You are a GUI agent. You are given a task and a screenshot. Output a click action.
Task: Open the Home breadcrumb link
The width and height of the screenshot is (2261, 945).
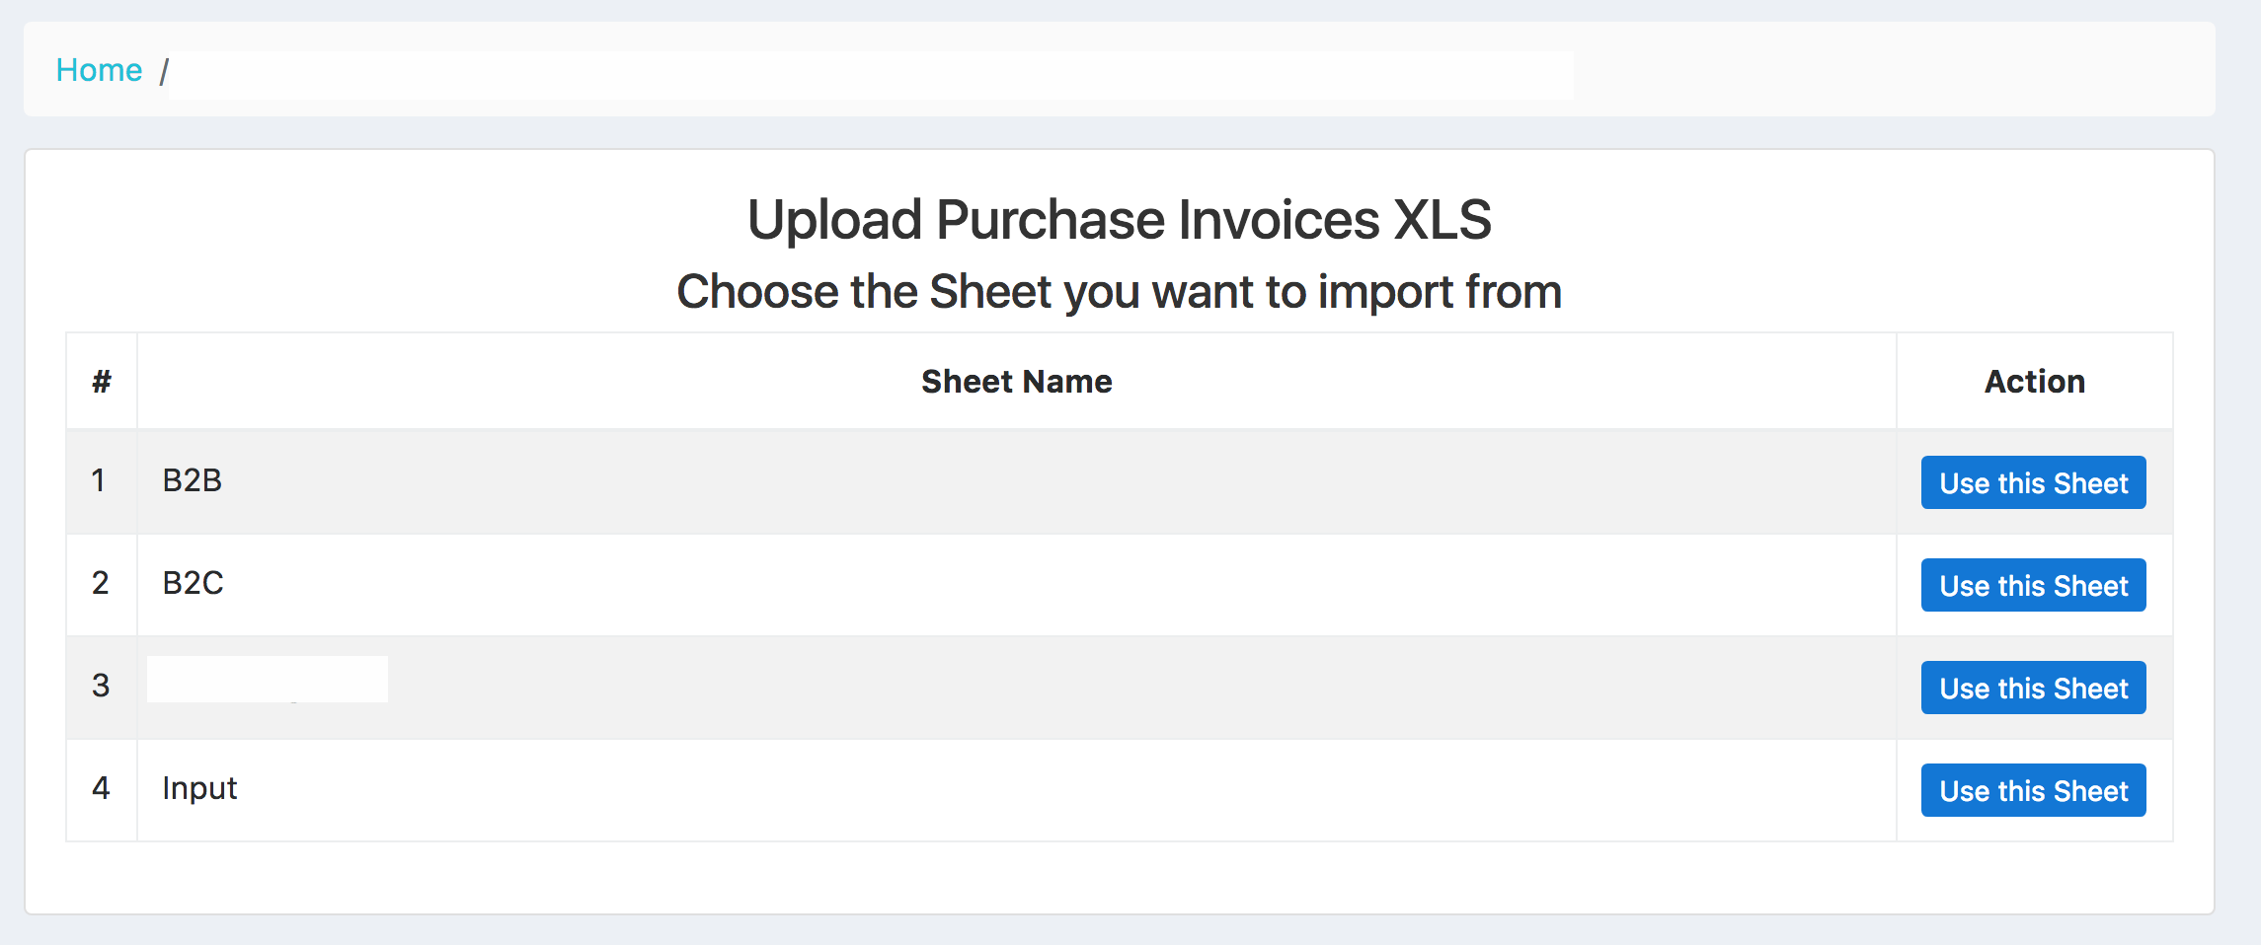click(99, 69)
